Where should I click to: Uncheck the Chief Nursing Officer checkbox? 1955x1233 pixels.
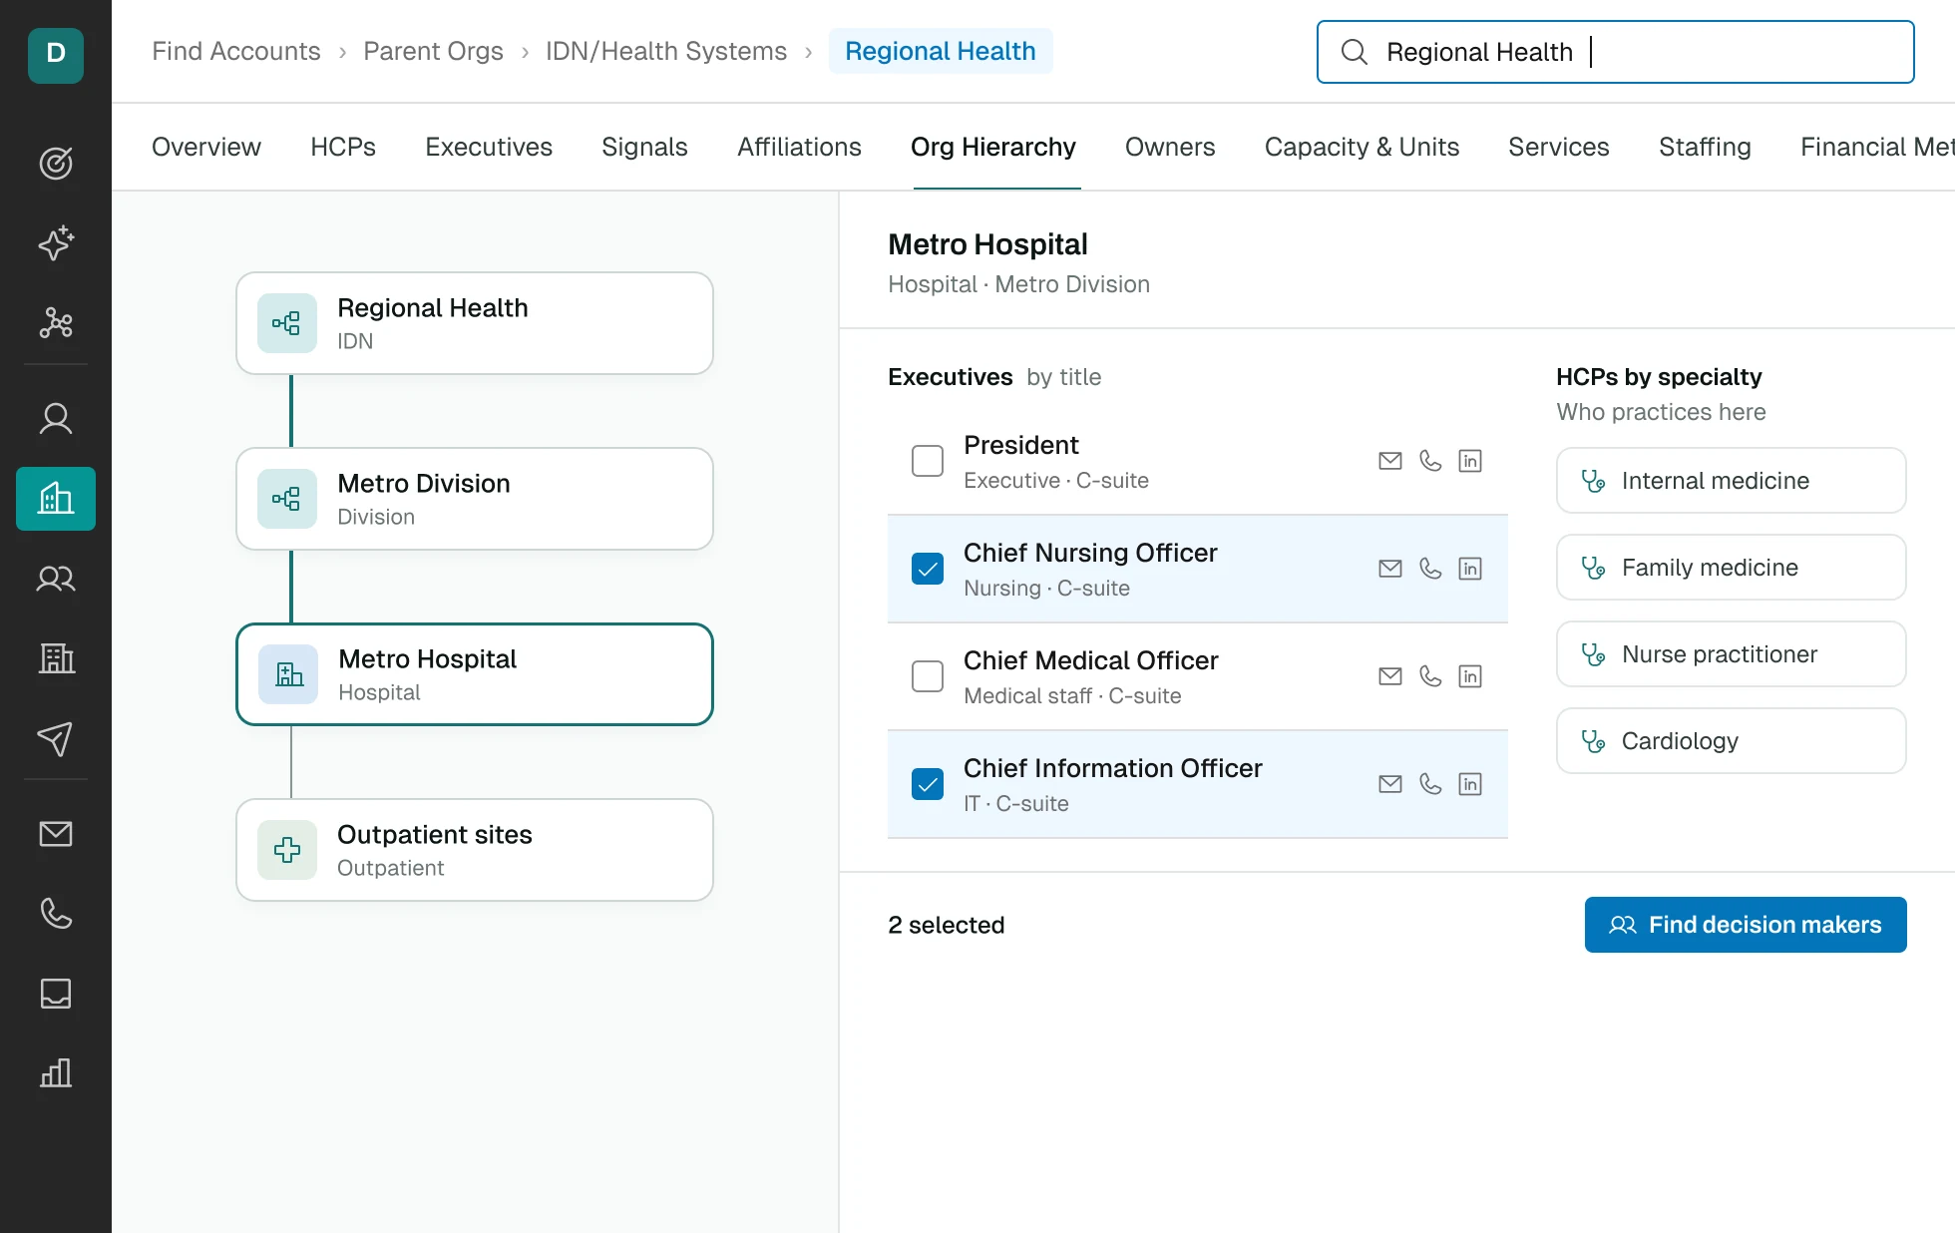(x=928, y=569)
